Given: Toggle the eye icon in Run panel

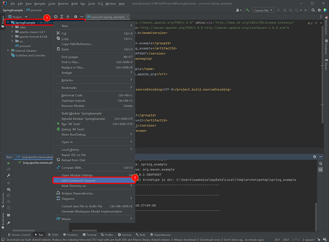Looking at the screenshot, I should pos(9,189).
